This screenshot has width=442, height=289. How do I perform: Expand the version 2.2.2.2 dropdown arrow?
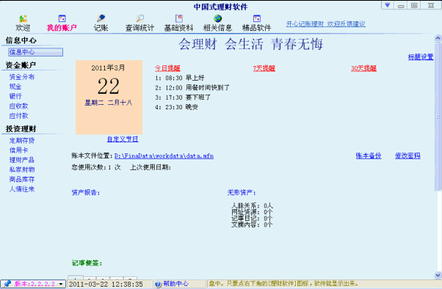(x=61, y=284)
